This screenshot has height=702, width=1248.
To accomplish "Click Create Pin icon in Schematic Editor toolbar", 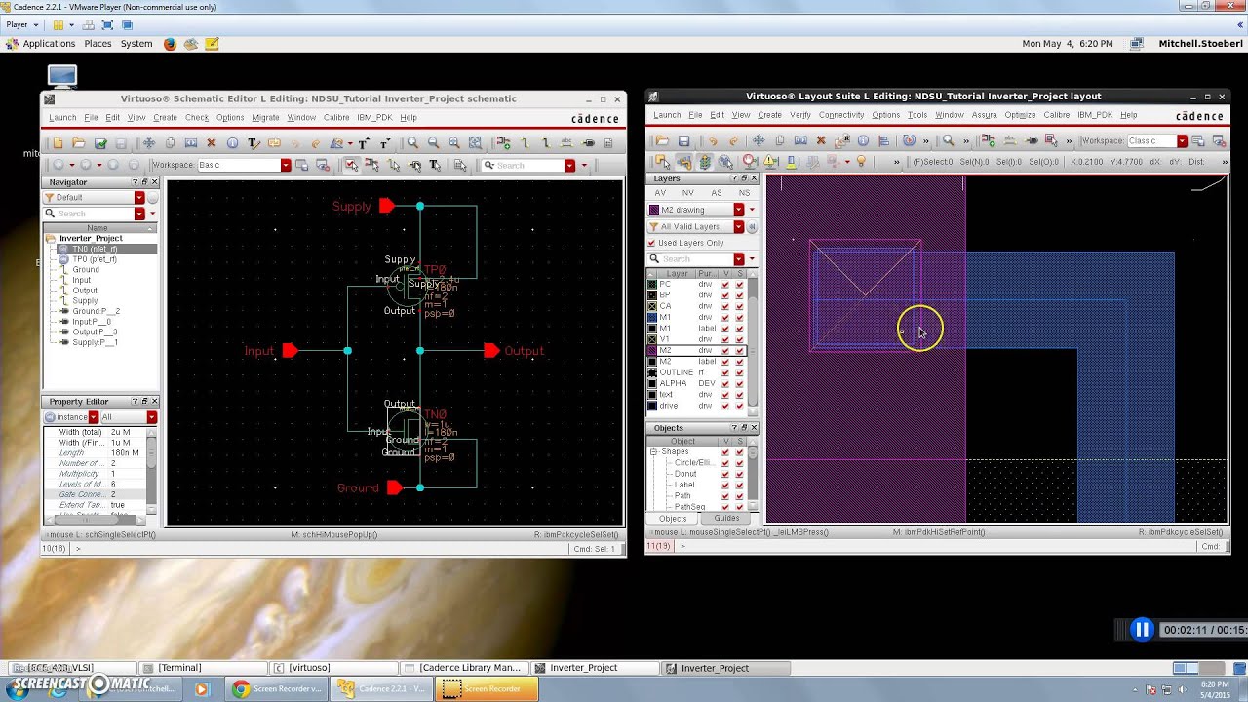I will (x=588, y=143).
